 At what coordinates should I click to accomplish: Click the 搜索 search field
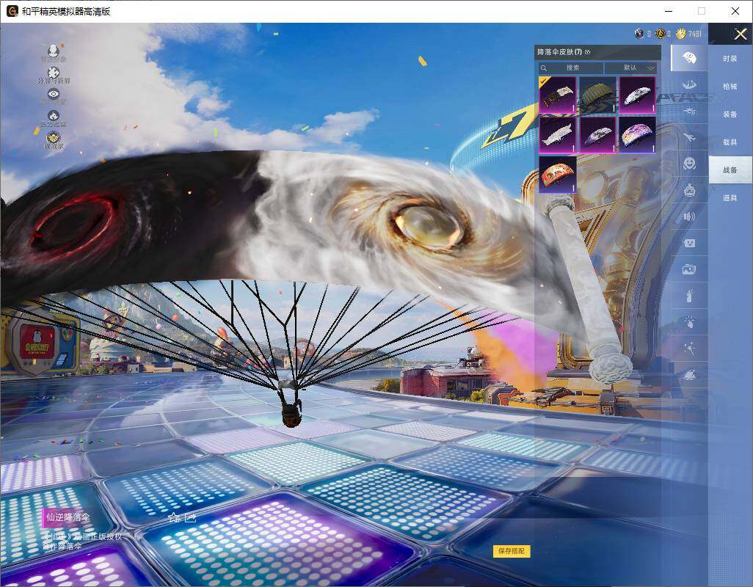click(571, 68)
